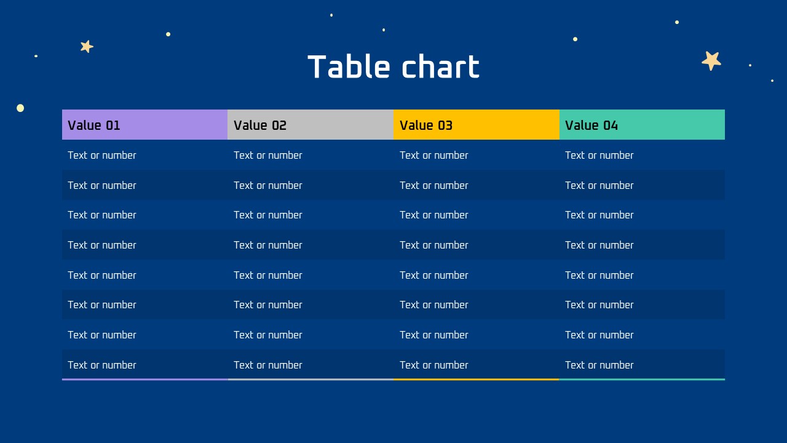Viewport: 787px width, 443px height.
Task: Select the "Table chart" title text
Action: (393, 67)
